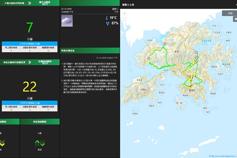237x158 pixels.
Task: Click the 7 minute journey time
Action: [x=30, y=28]
